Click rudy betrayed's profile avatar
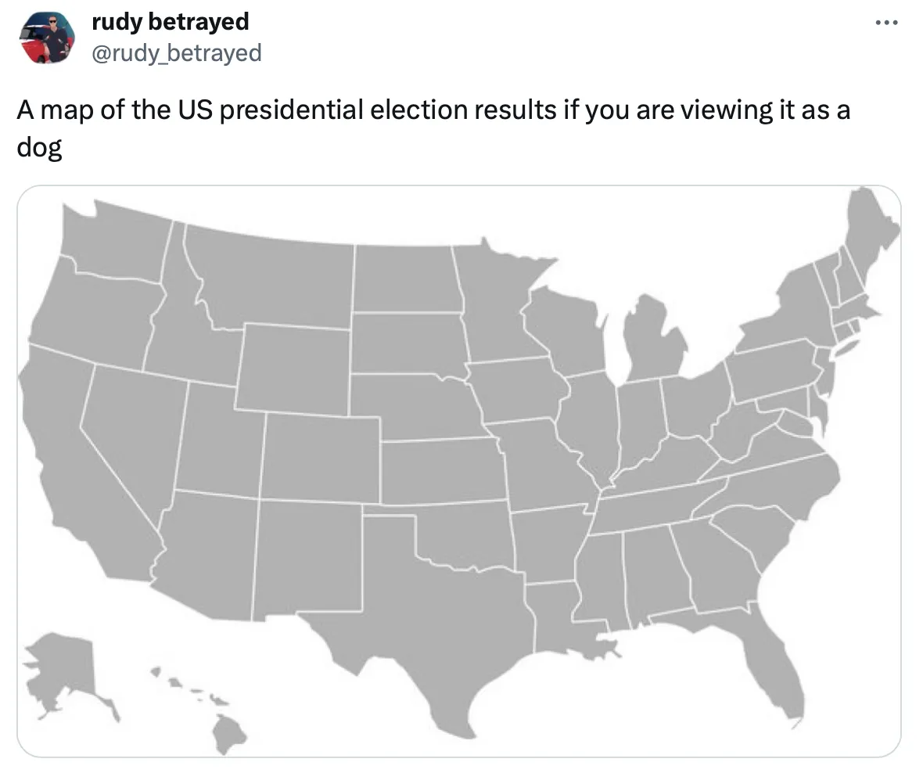This screenshot has width=923, height=773. pos(47,38)
